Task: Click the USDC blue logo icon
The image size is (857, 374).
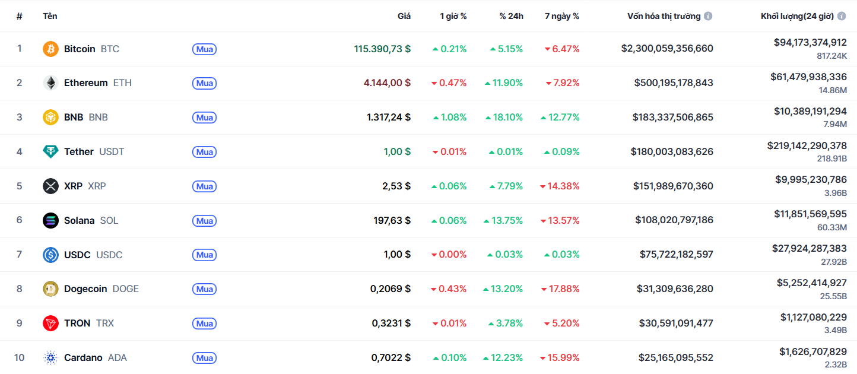Action: 51,255
